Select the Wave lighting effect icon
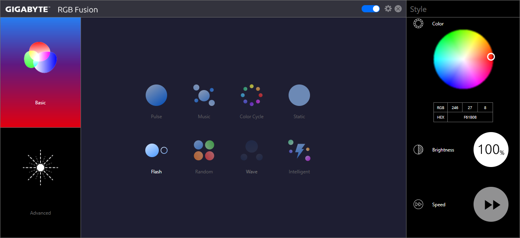 tap(252, 151)
